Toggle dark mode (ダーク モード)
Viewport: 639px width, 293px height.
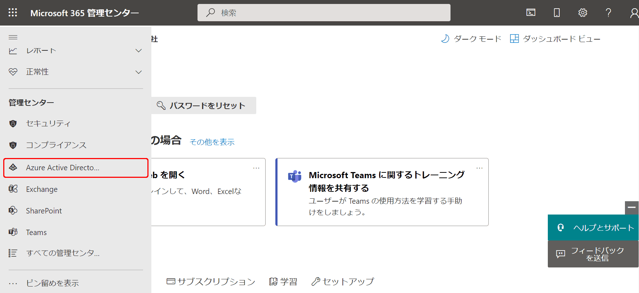(x=471, y=39)
